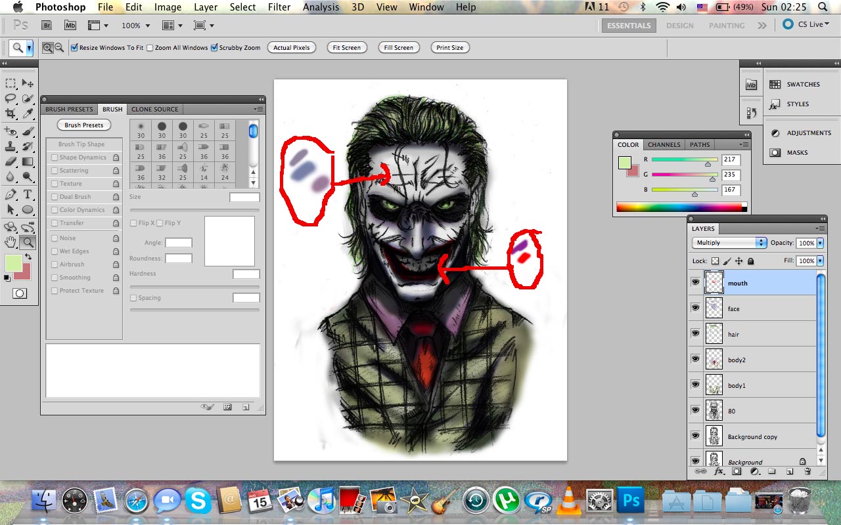Viewport: 841px width, 525px height.
Task: Enable Shape Dynamics in the Brush panel
Action: [54, 157]
